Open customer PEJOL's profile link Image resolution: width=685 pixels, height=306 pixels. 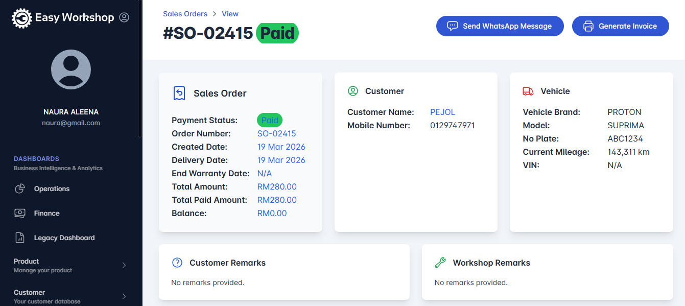[x=442, y=112]
